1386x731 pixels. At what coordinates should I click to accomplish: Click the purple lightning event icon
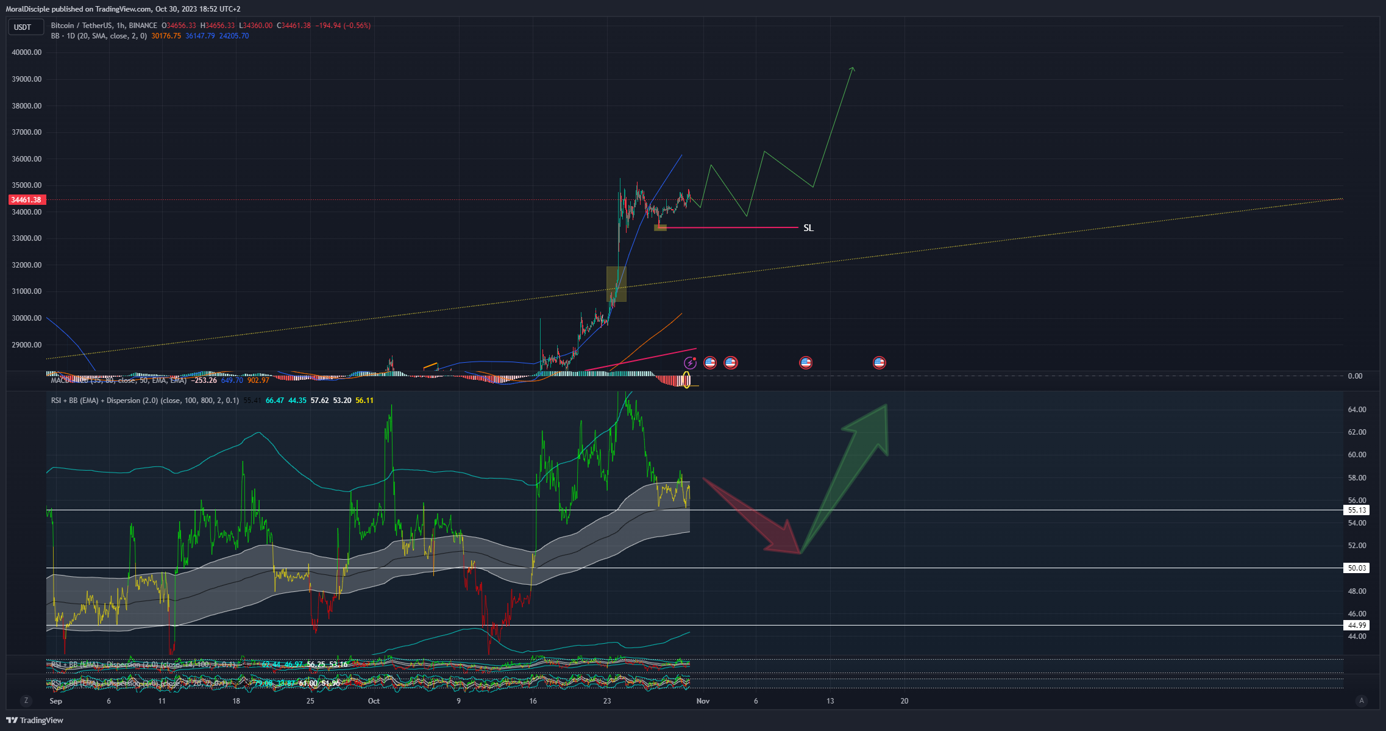(689, 363)
